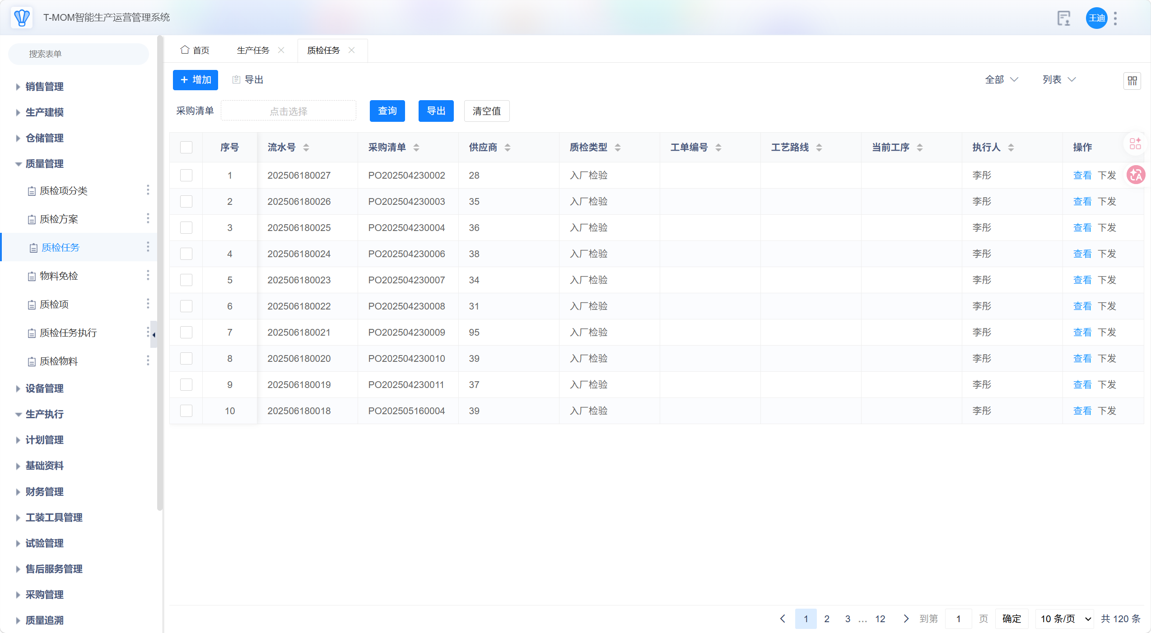Click the translate floating icon

1135,175
